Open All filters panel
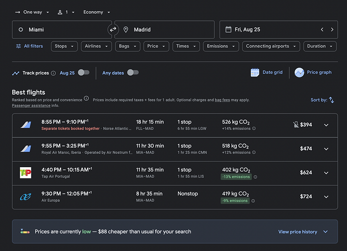Image resolution: width=347 pixels, height=251 pixels. (x=30, y=46)
